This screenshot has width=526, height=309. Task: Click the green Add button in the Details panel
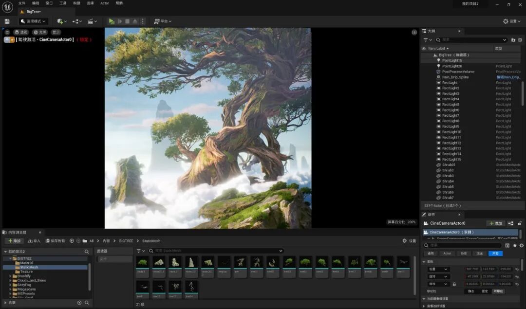click(x=496, y=223)
